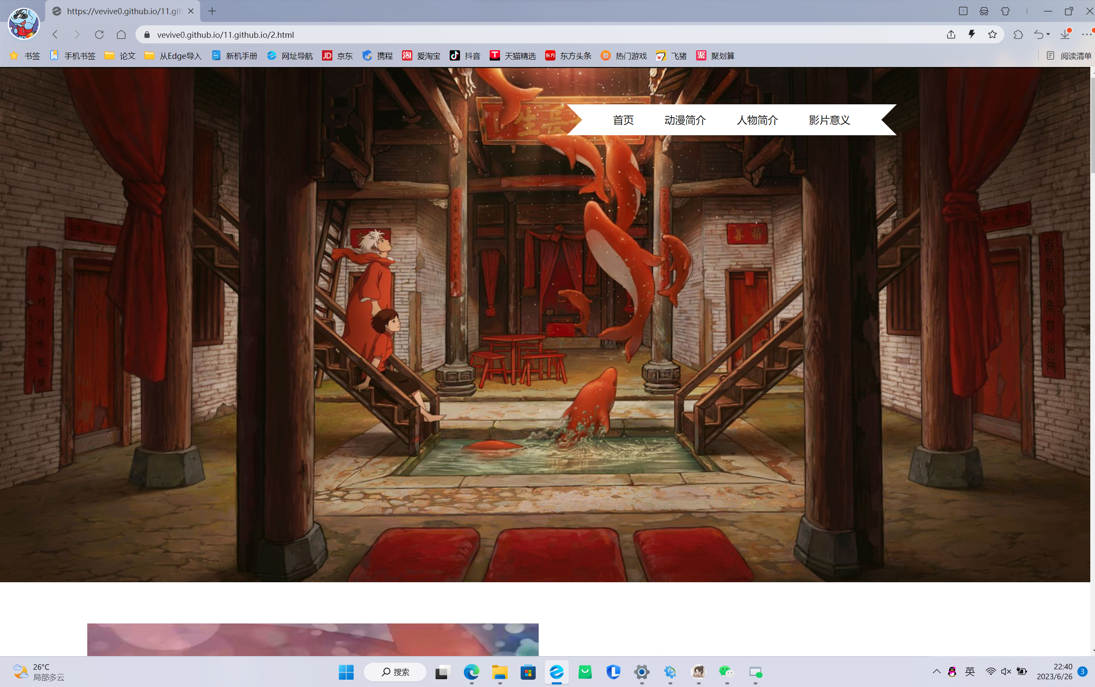This screenshot has width=1095, height=687.
Task: Click the home page icon
Action: pos(121,34)
